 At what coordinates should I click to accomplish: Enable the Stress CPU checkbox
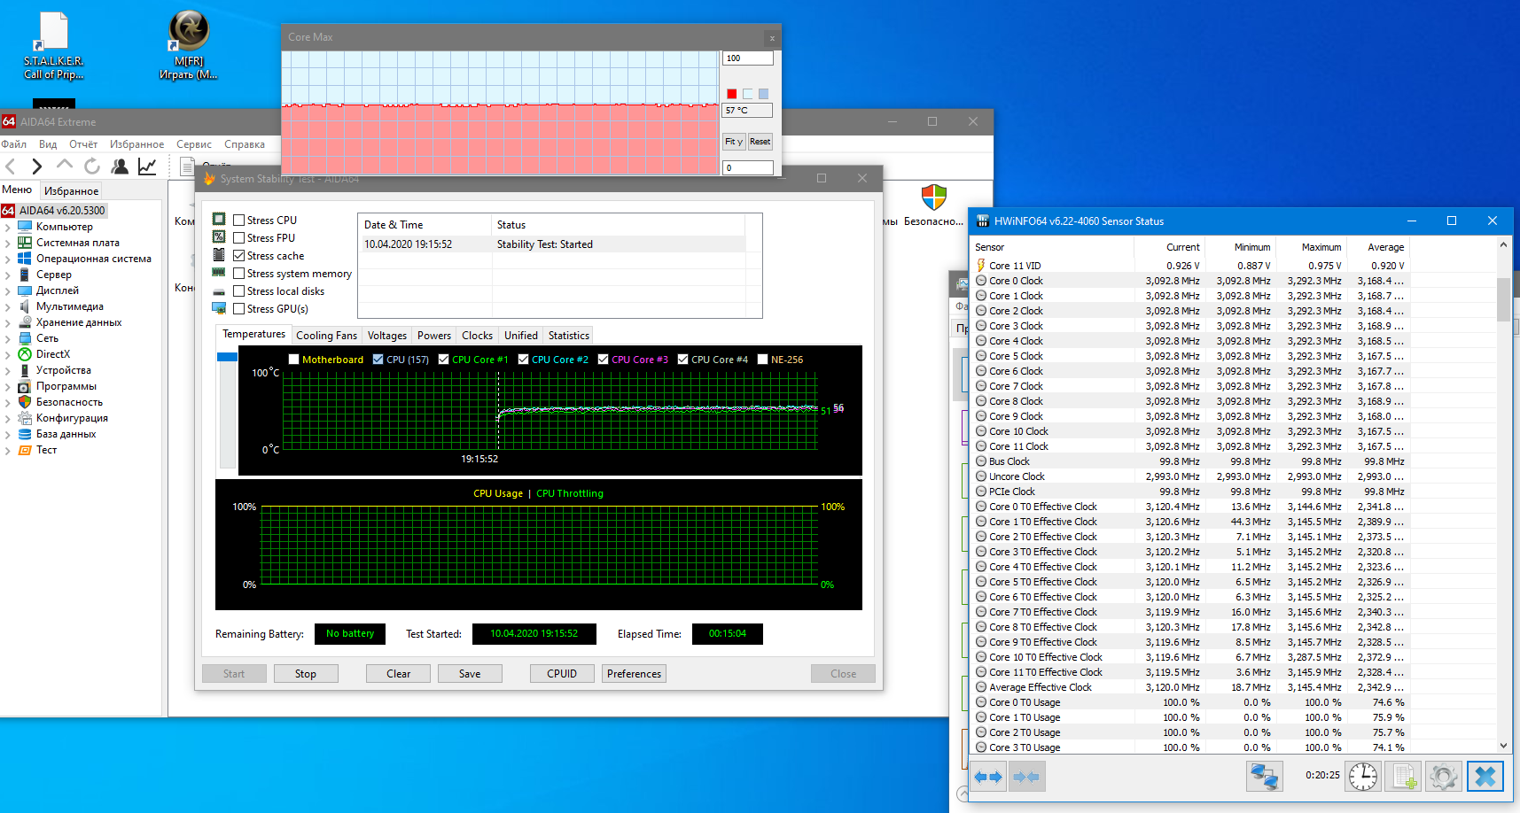coord(239,221)
